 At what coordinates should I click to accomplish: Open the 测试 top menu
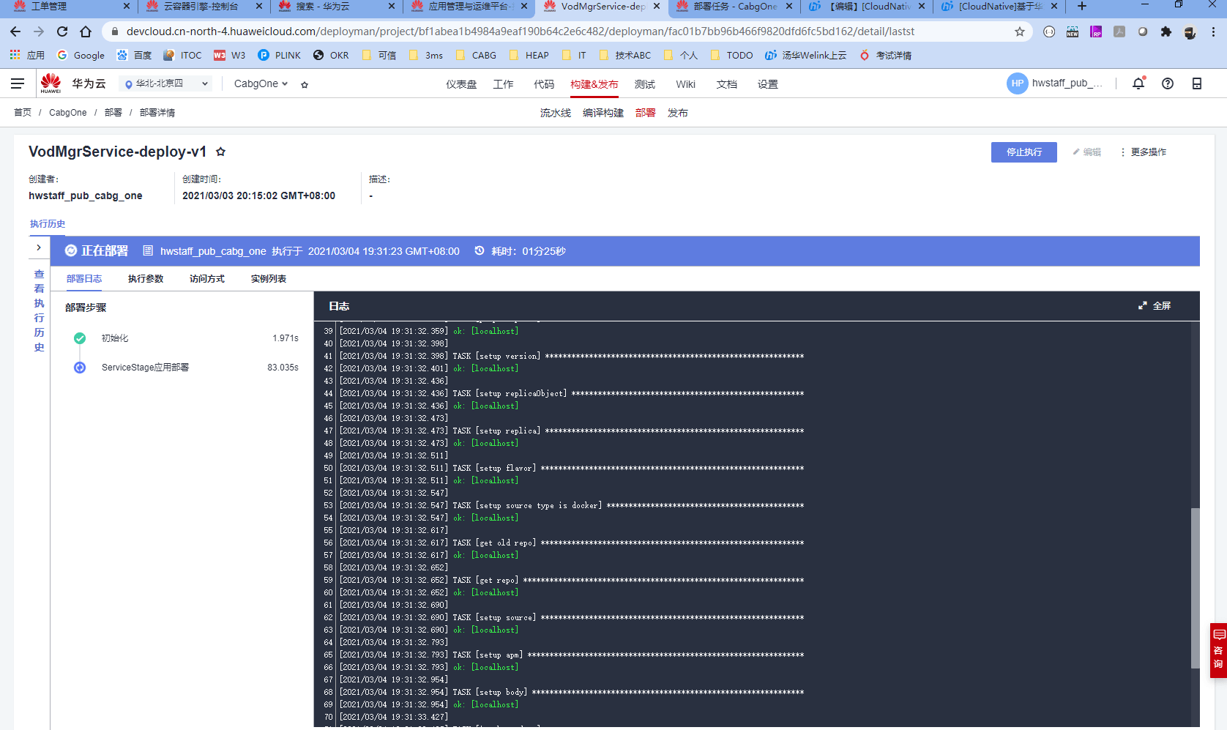(645, 84)
